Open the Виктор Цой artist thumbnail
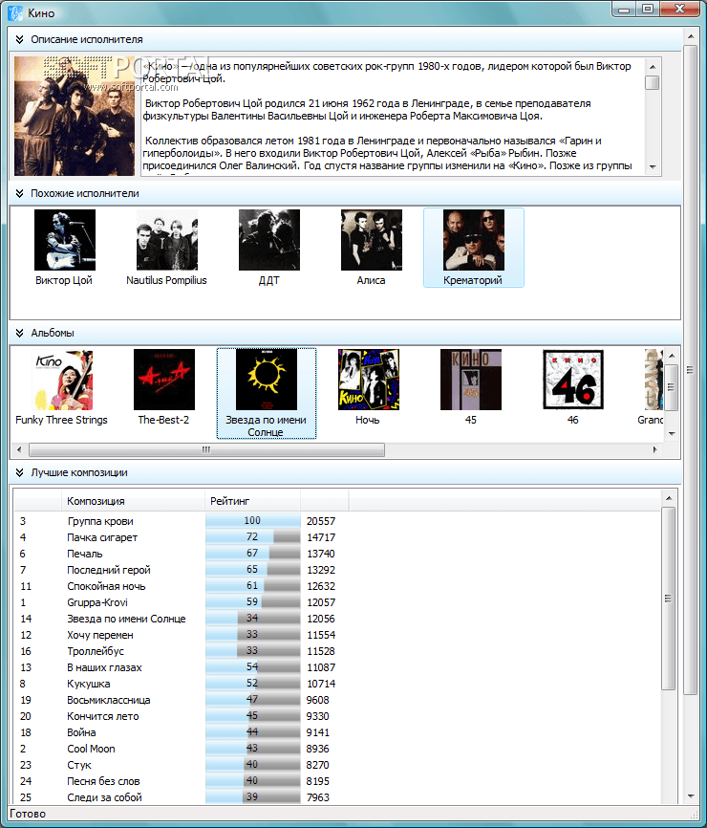This screenshot has width=707, height=828. pos(64,240)
